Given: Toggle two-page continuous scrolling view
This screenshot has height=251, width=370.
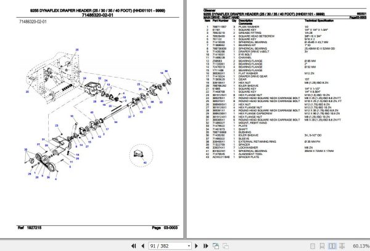Looking at the screenshot, I should [x=342, y=246].
